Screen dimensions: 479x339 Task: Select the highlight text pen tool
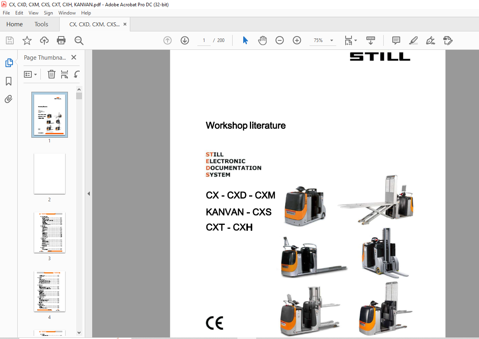click(x=413, y=40)
